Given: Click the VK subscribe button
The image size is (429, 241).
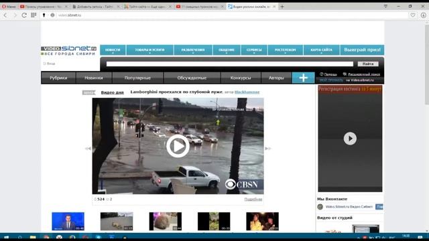Looking at the screenshot, I should click(379, 207).
